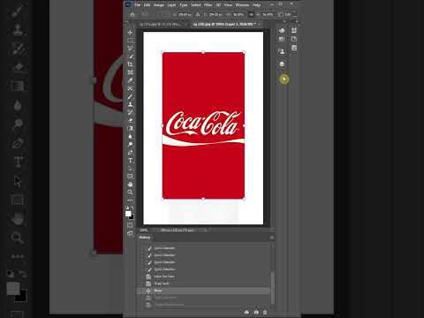Screen dimensions: 424x318
Task: Create a new history snapshot
Action: coord(256,312)
